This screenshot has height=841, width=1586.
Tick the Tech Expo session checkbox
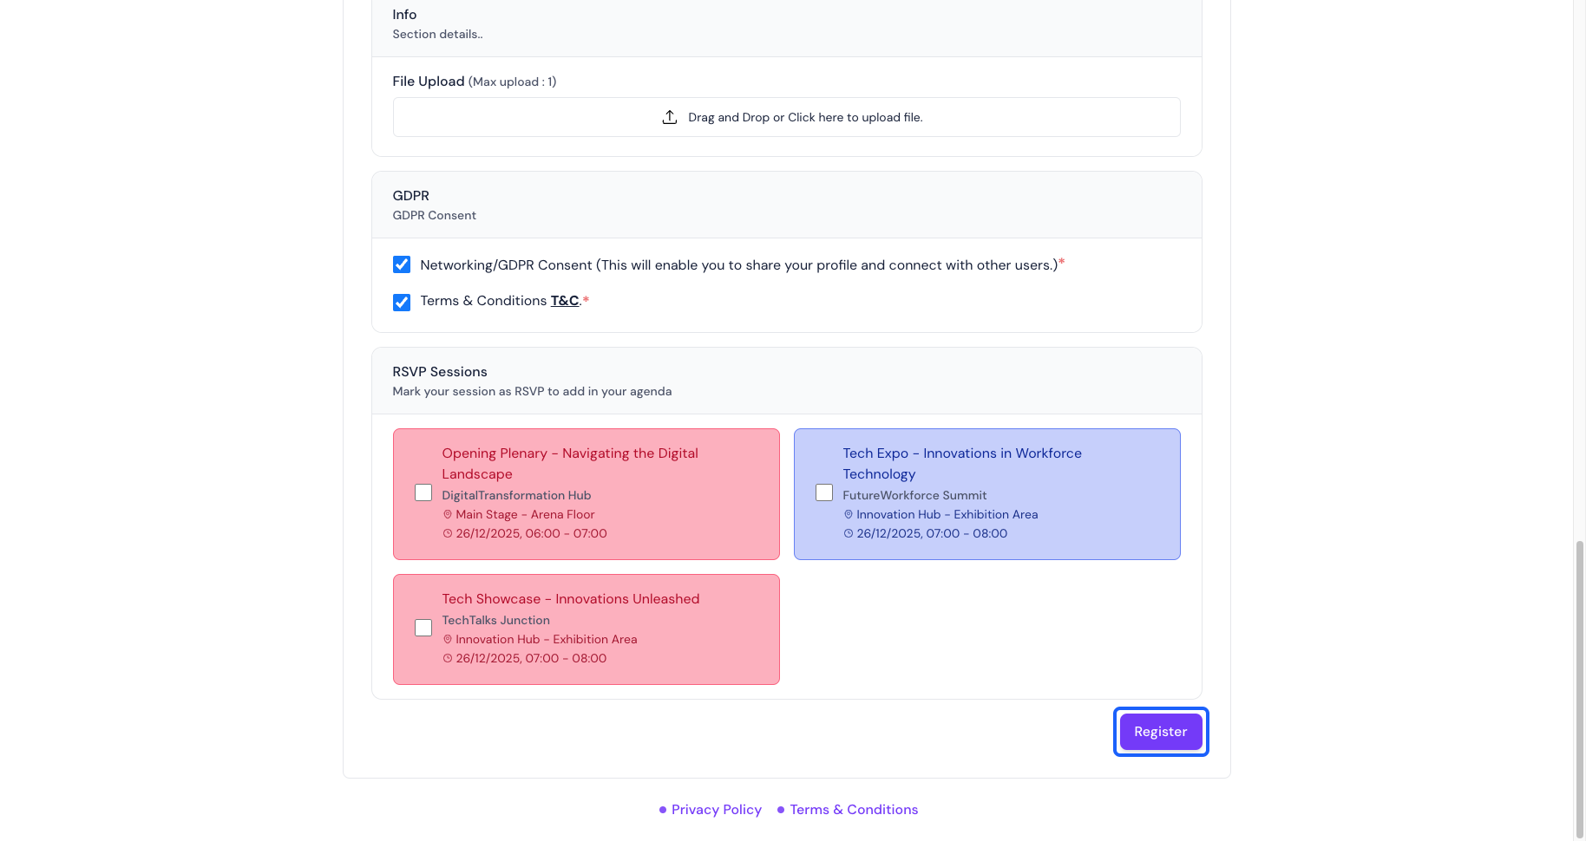pos(824,492)
